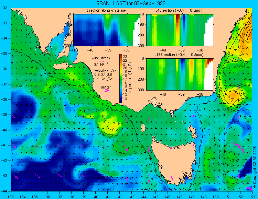This screenshot has width=258, height=199.
Task: Click main map latitude tick label "-44"
Action: [4, 191]
